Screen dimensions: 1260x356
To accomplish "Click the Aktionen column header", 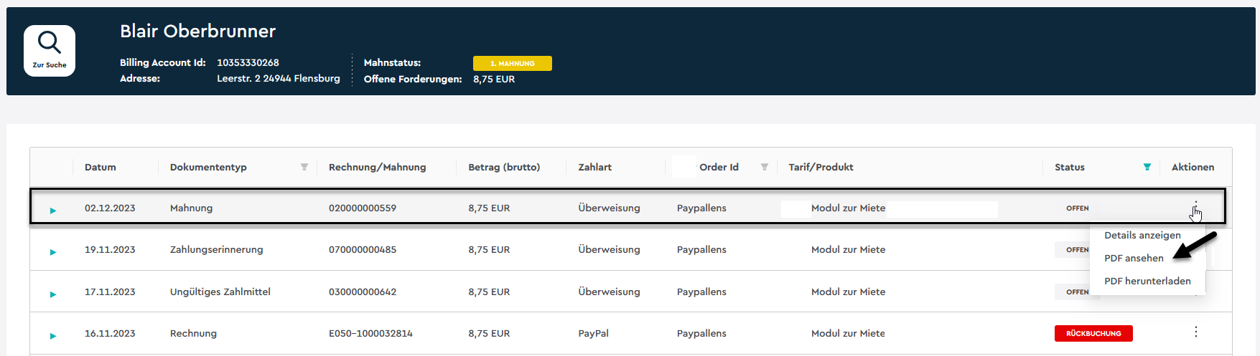I will tap(1193, 167).
